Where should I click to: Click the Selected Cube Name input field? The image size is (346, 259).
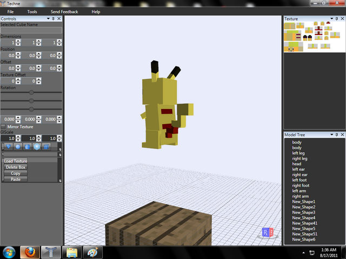(31, 30)
